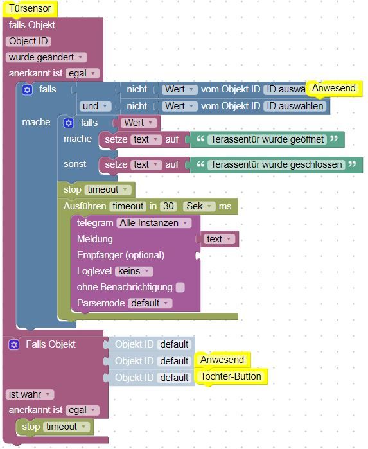This screenshot has width=368, height=449.
Task: Open the 'wurde geändert' dropdown
Action: [46, 57]
